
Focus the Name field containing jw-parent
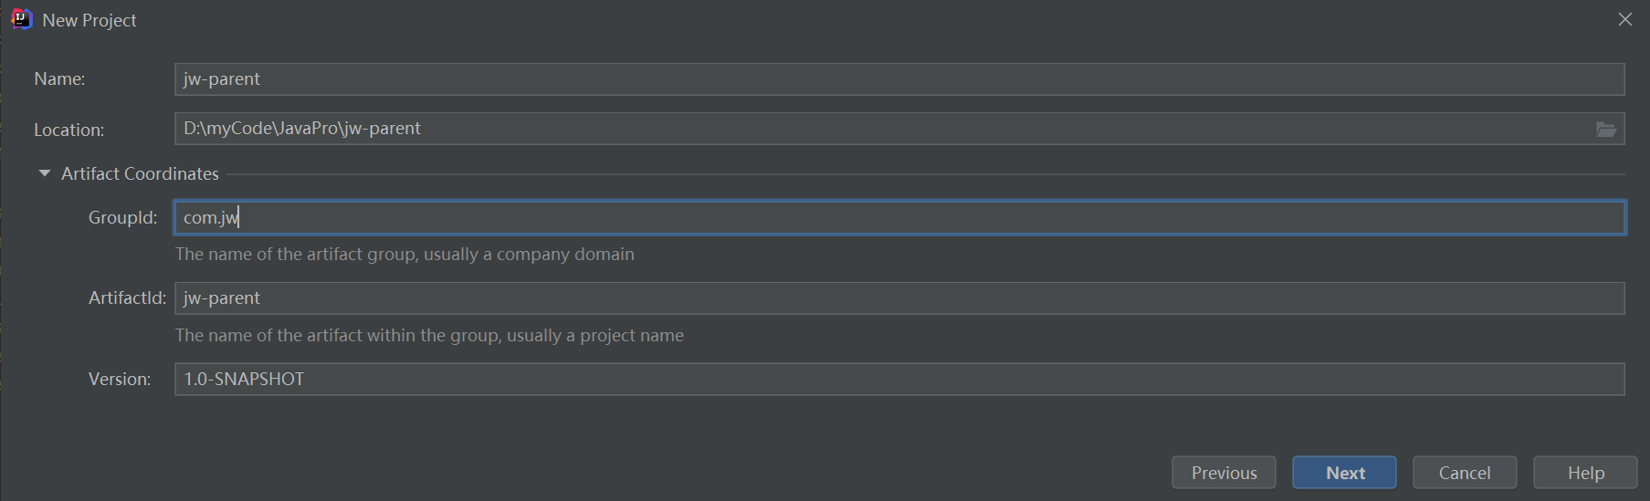899,79
